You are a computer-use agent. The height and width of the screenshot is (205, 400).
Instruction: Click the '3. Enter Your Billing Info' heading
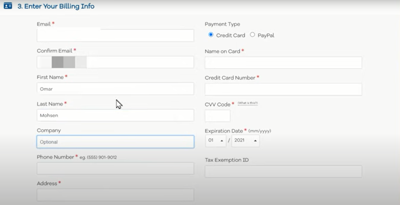point(56,6)
